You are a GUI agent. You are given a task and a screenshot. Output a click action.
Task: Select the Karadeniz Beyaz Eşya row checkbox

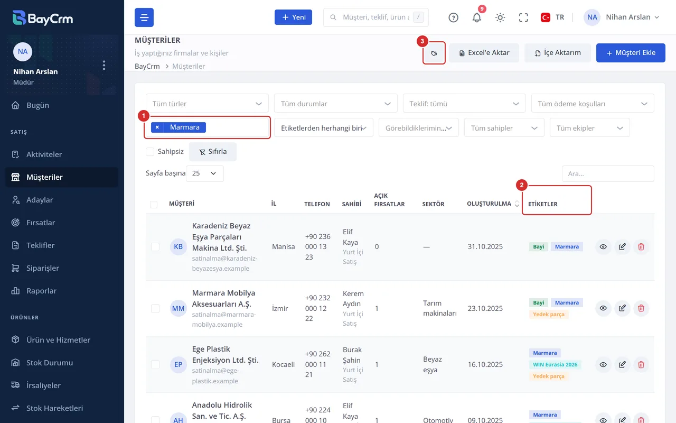[x=155, y=247]
